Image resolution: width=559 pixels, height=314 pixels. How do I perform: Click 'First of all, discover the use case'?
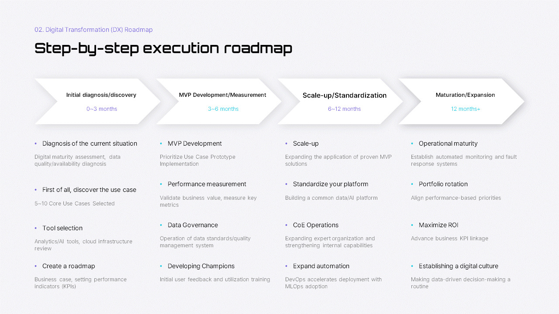pos(89,190)
